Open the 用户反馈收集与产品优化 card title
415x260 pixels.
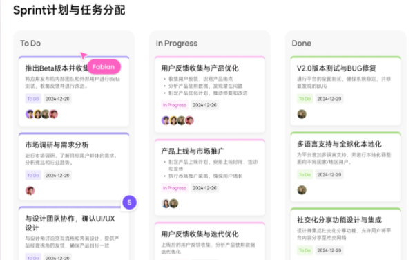[x=200, y=68]
